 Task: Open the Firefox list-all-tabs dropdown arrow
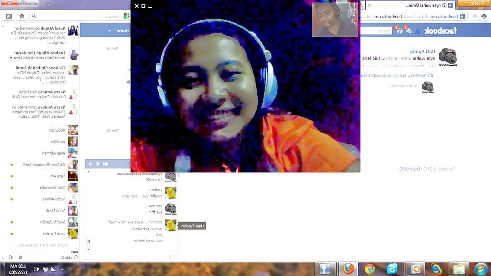pos(48,4)
